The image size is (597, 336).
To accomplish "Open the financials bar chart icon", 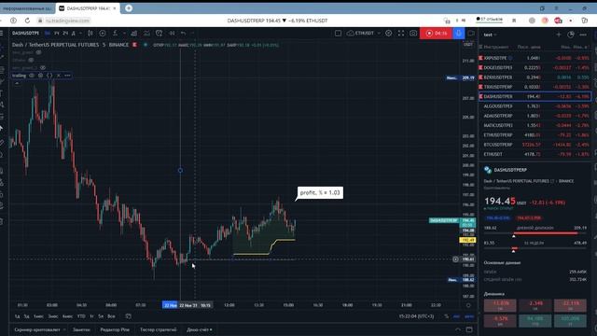I will pyautogui.click(x=134, y=34).
